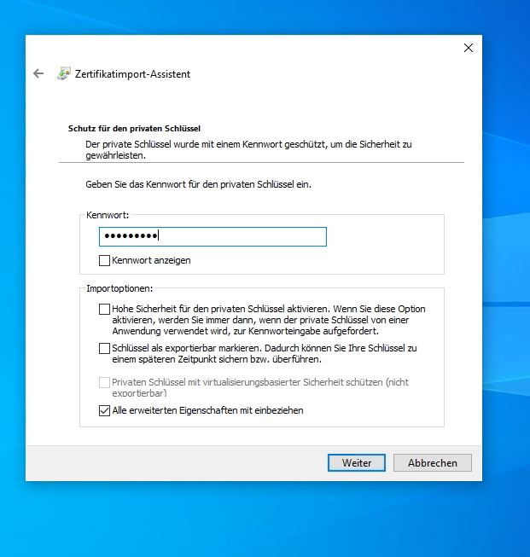Click the 'Kennwort:' group label
The image size is (530, 557).
pos(108,216)
